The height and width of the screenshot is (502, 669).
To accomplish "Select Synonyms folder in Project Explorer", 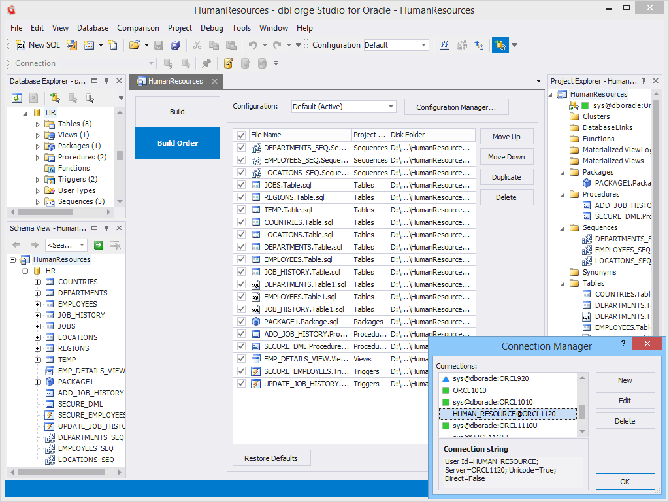I will click(x=599, y=272).
